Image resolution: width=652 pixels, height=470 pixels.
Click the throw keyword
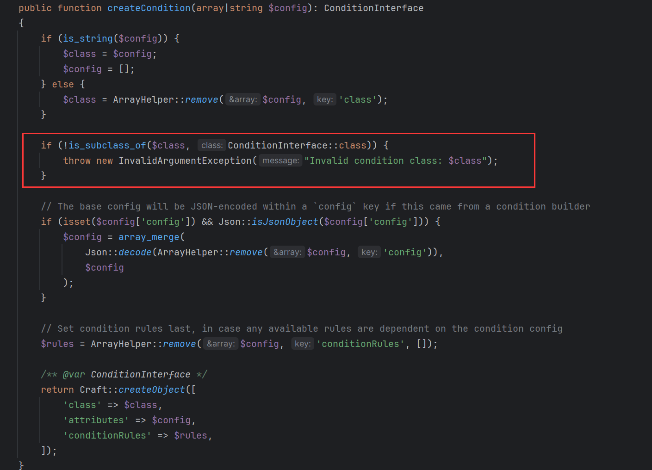pyautogui.click(x=77, y=161)
